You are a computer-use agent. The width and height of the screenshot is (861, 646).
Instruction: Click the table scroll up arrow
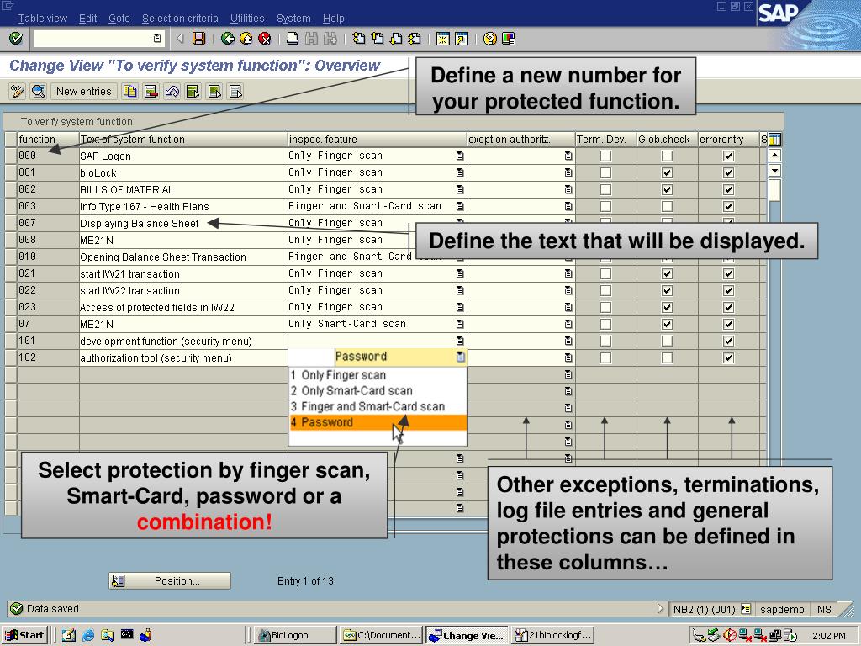pos(774,155)
